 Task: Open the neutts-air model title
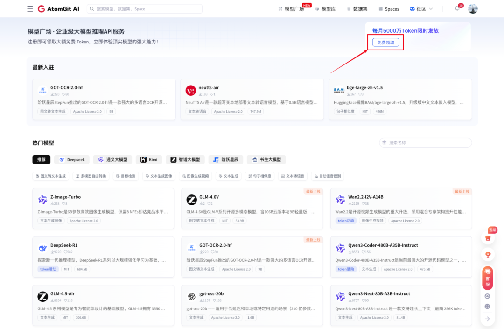(209, 87)
